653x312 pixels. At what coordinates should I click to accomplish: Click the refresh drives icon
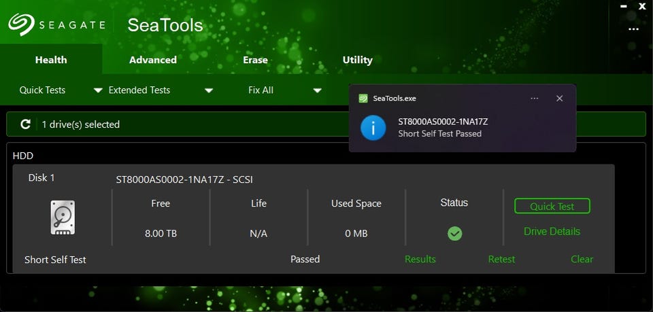coord(25,124)
